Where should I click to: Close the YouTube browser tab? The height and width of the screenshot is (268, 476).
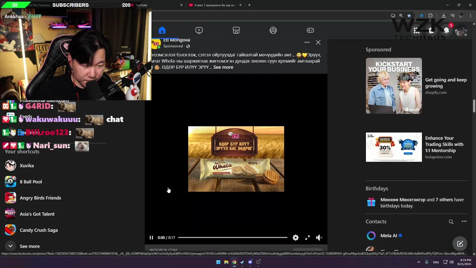point(181,5)
